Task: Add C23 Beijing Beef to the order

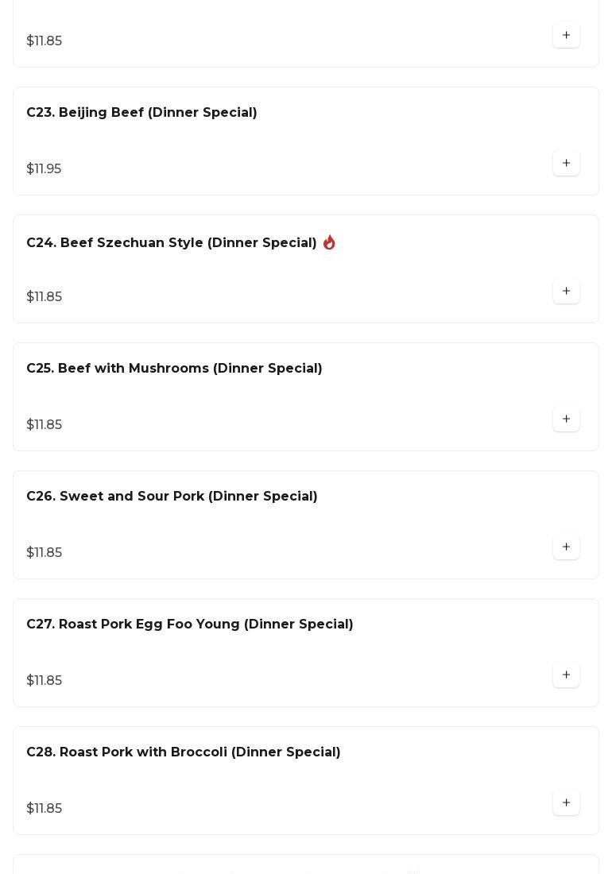Action: tap(566, 164)
